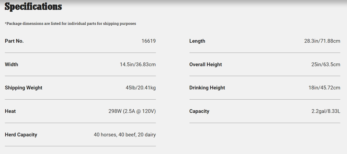Select the Overall Height label
Viewport: 347px width, 154px height.
point(206,65)
